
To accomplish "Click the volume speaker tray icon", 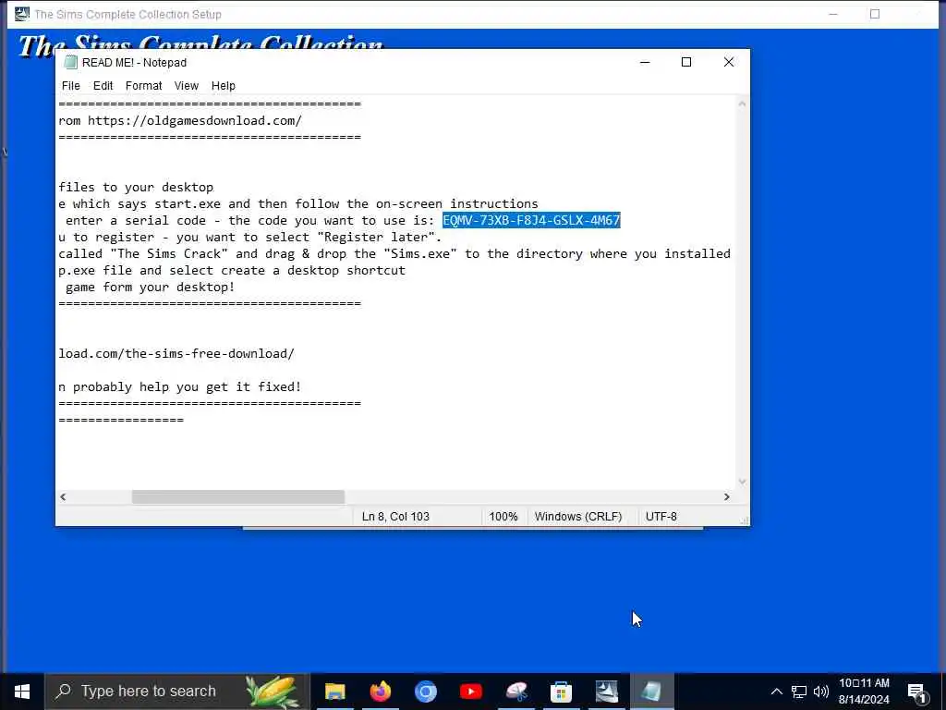I will [x=820, y=692].
